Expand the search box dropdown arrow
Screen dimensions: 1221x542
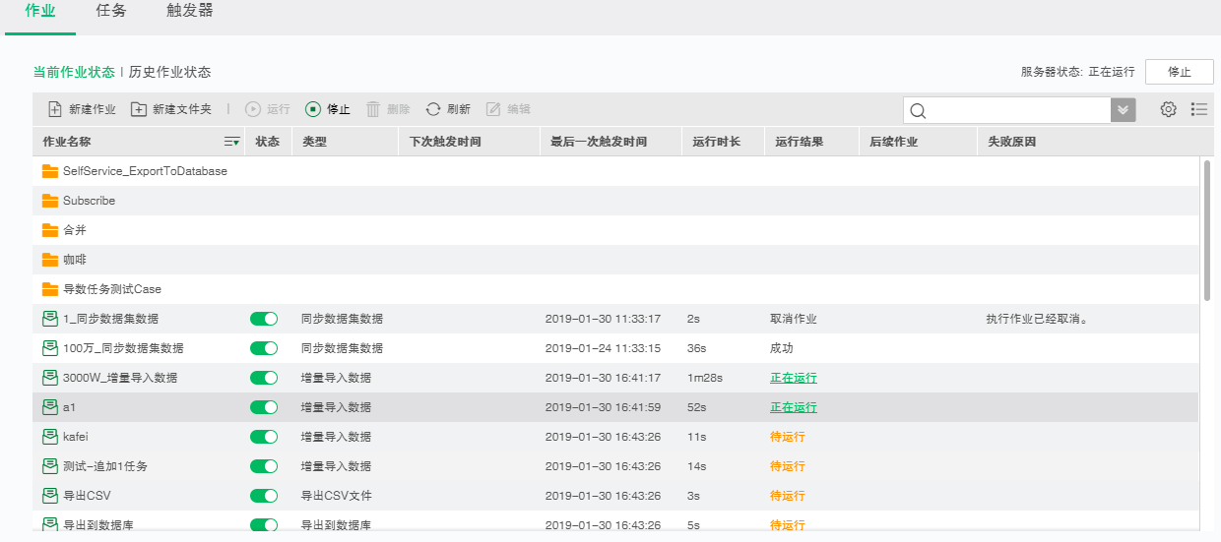[1123, 110]
